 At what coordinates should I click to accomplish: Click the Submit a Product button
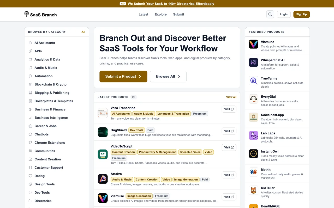click(x=123, y=76)
